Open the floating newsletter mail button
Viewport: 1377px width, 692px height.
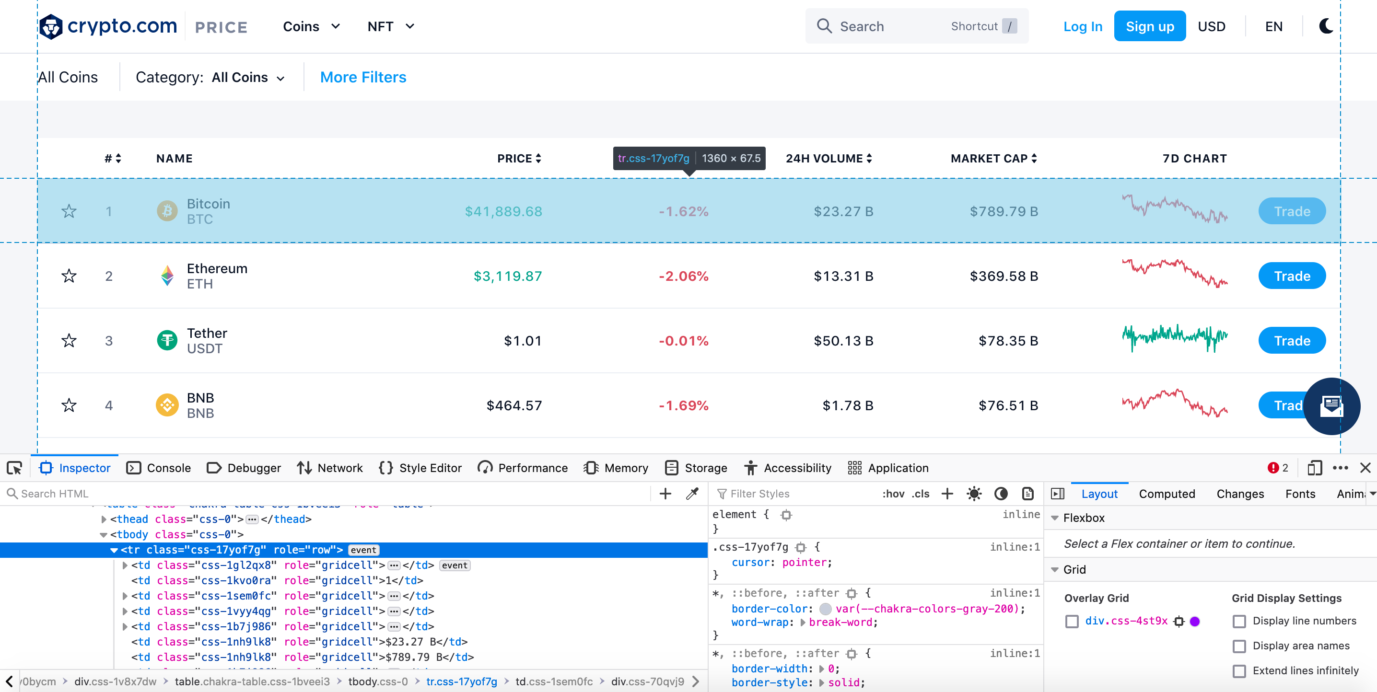point(1331,406)
